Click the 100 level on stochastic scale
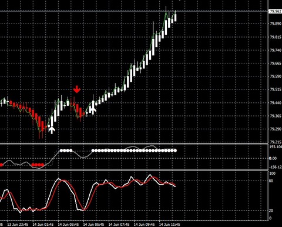 click(x=272, y=173)
